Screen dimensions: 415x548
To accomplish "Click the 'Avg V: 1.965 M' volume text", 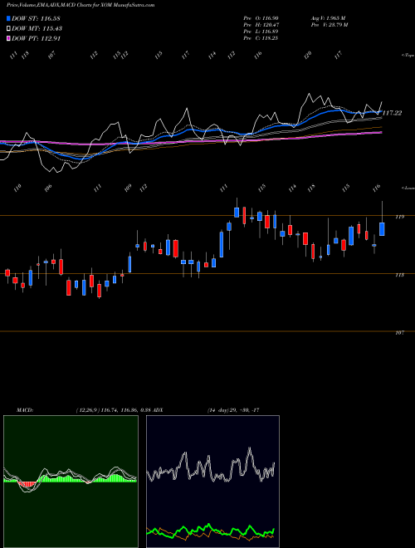I will (328, 18).
